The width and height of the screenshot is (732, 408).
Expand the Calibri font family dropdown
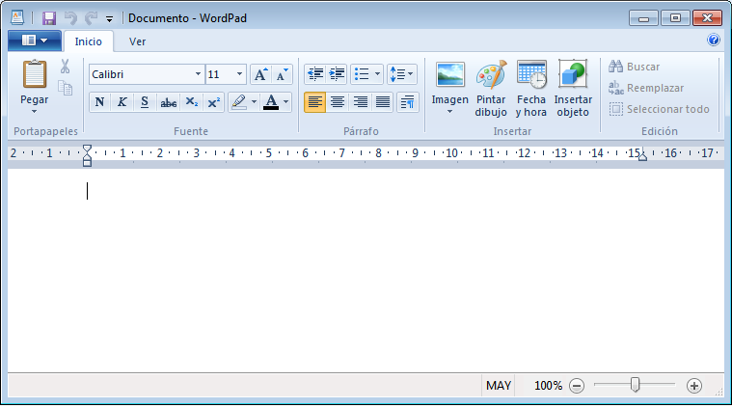click(x=198, y=74)
